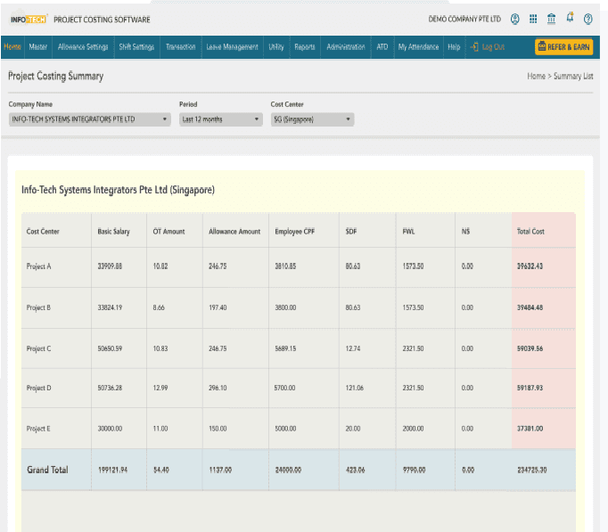Click Project C basic salary 50650.59
Image resolution: width=608 pixels, height=532 pixels.
pos(110,348)
